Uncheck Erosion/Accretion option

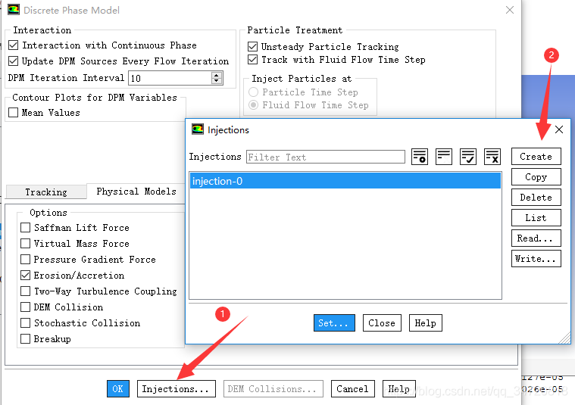click(25, 276)
